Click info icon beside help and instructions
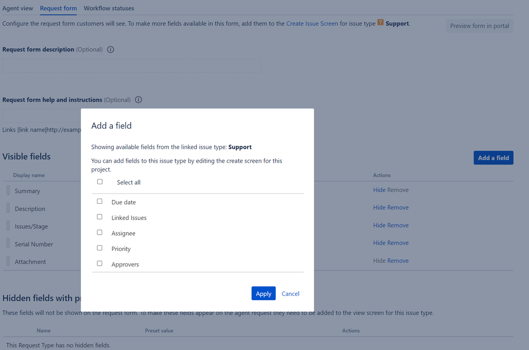Image resolution: width=529 pixels, height=350 pixels. tap(138, 100)
